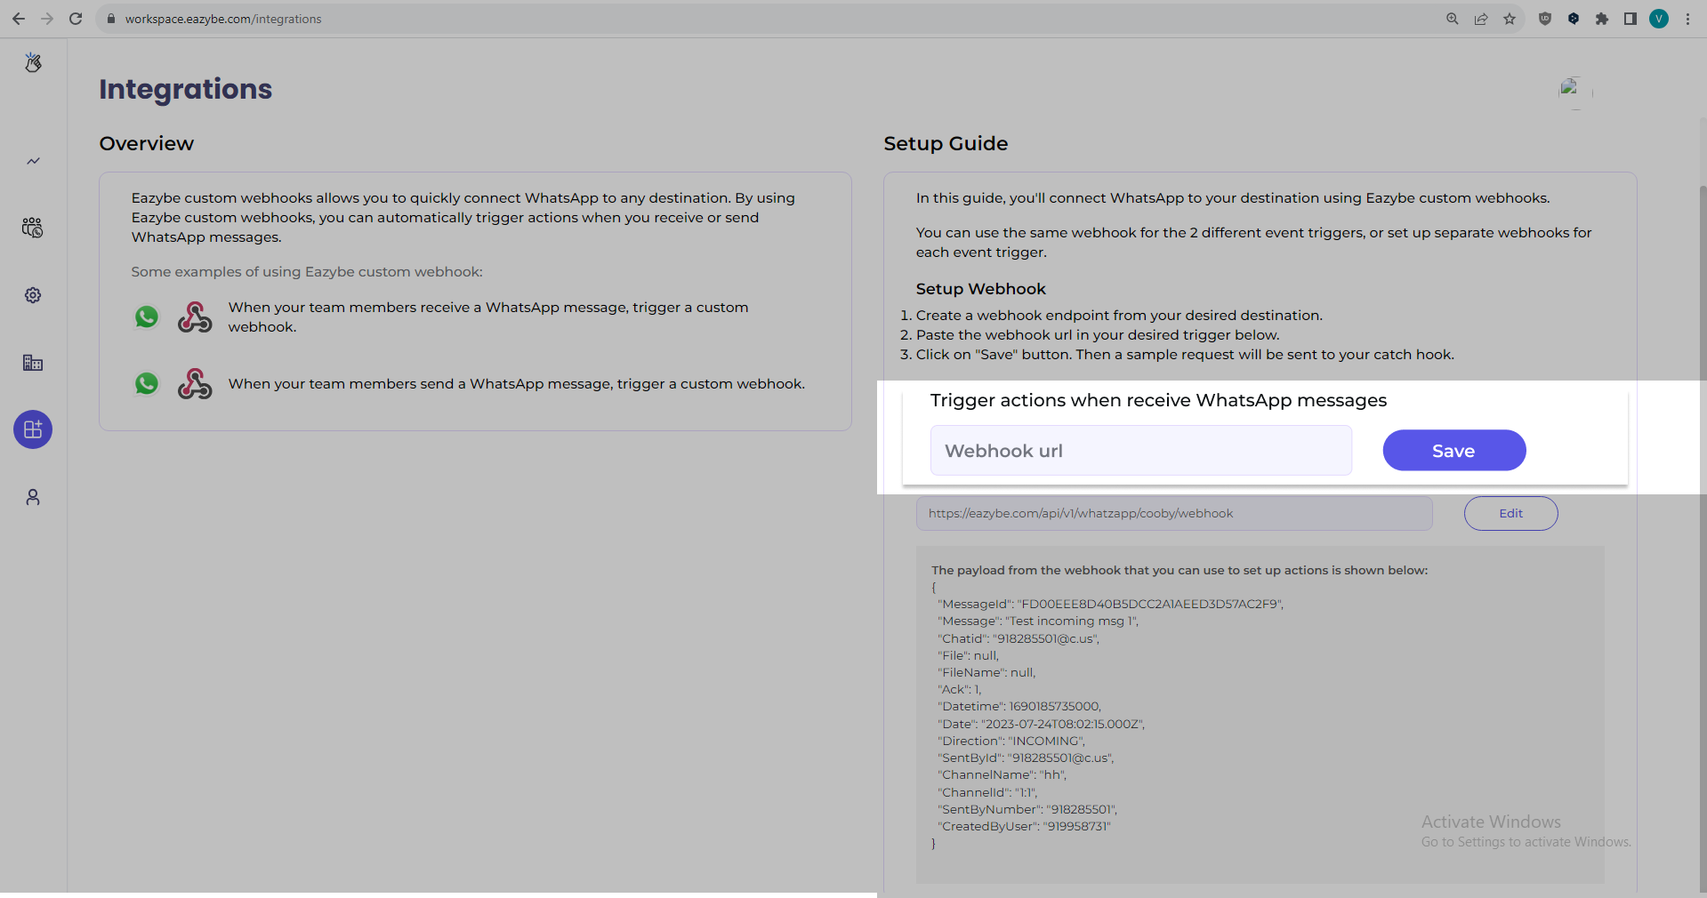Screen dimensions: 1707x898
Task: Click step "Create a webhook endpoint from your desired destination"
Action: 1119,316
